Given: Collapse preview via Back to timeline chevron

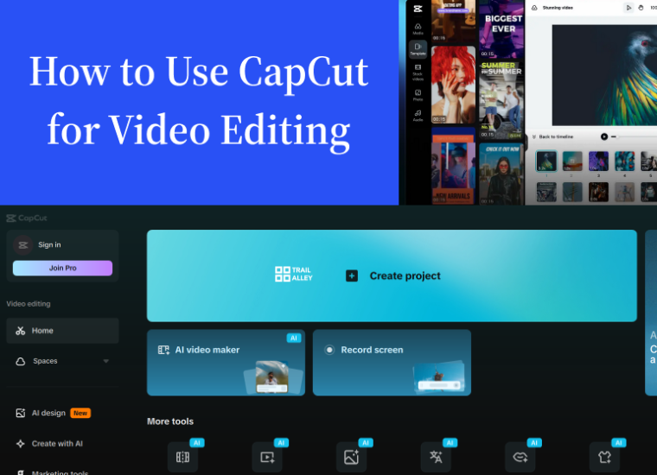Looking at the screenshot, I should (x=534, y=136).
